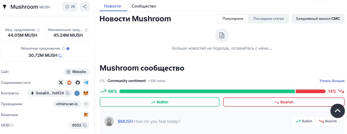Vote Bullish with the wide green button
This screenshot has height=134, width=347.
coord(159,102)
